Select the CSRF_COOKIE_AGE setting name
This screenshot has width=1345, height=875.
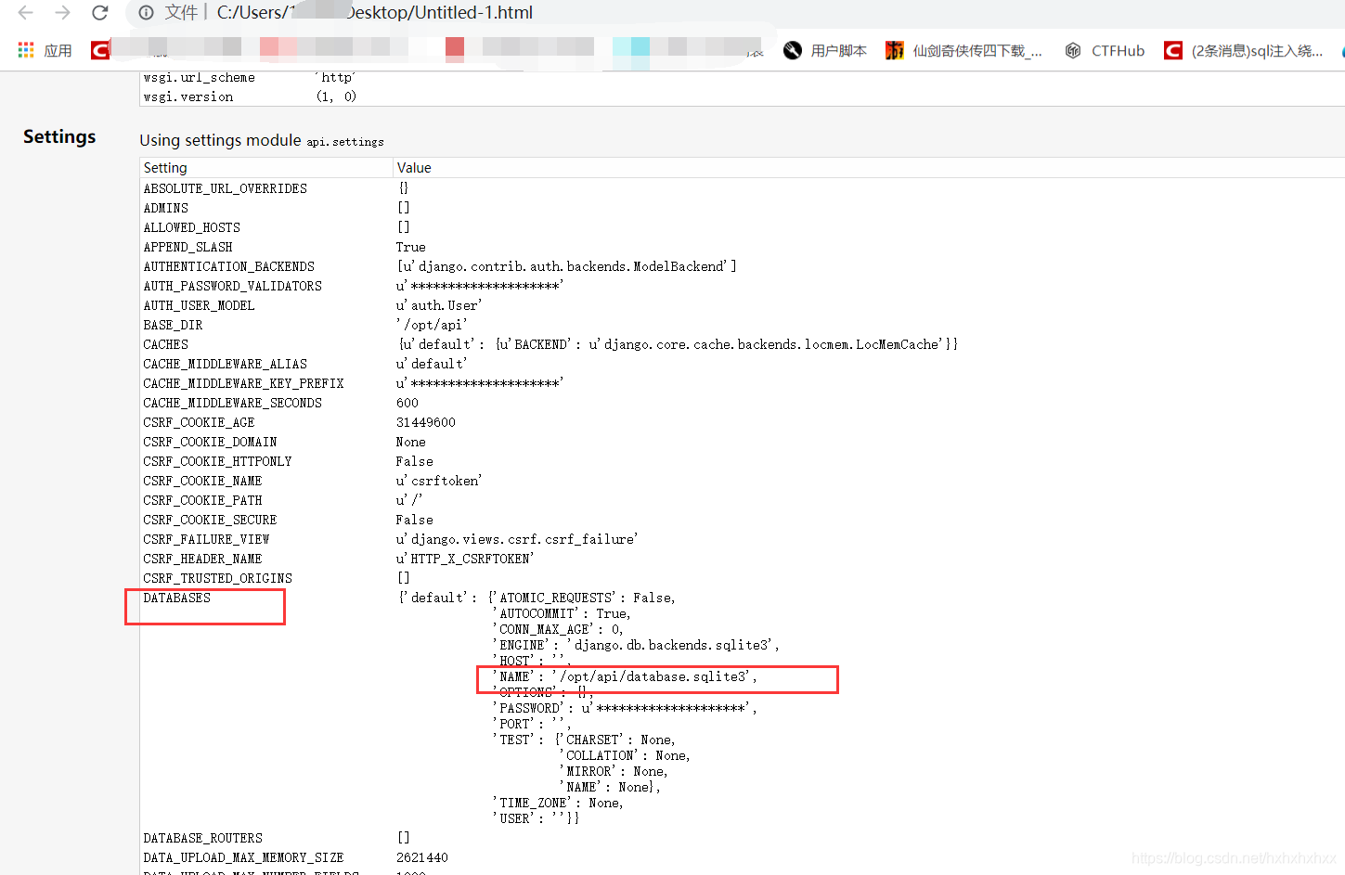[x=199, y=422]
